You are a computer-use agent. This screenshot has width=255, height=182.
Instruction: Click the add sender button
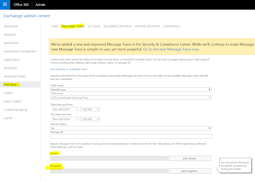[190, 158]
